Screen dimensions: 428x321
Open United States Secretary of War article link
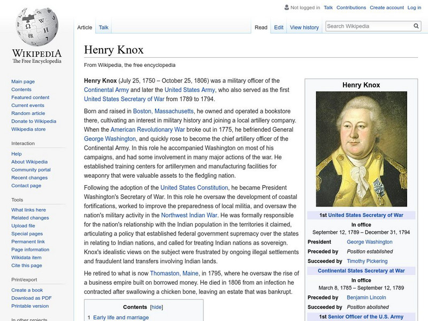tap(124, 99)
